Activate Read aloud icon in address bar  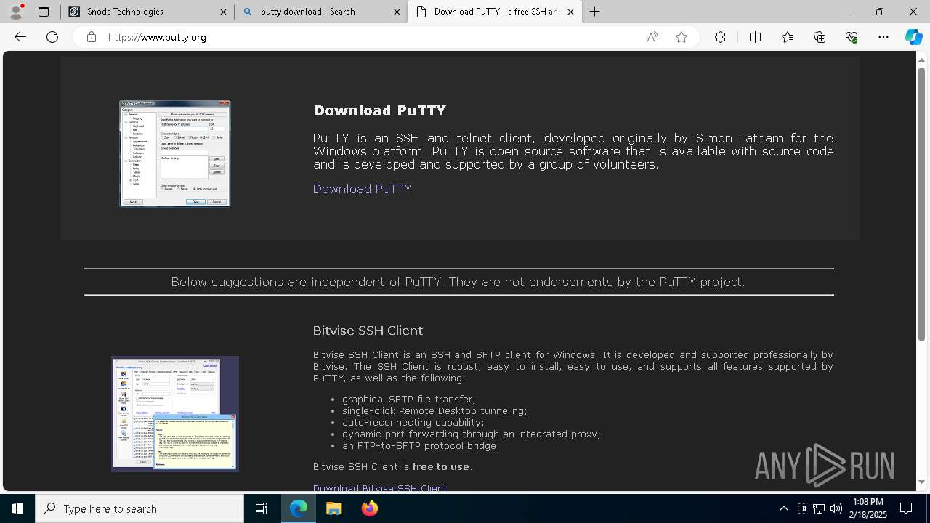pos(652,37)
